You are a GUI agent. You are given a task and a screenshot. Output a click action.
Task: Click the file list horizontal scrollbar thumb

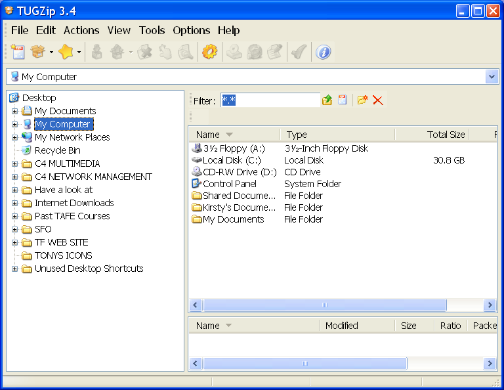coord(325,305)
